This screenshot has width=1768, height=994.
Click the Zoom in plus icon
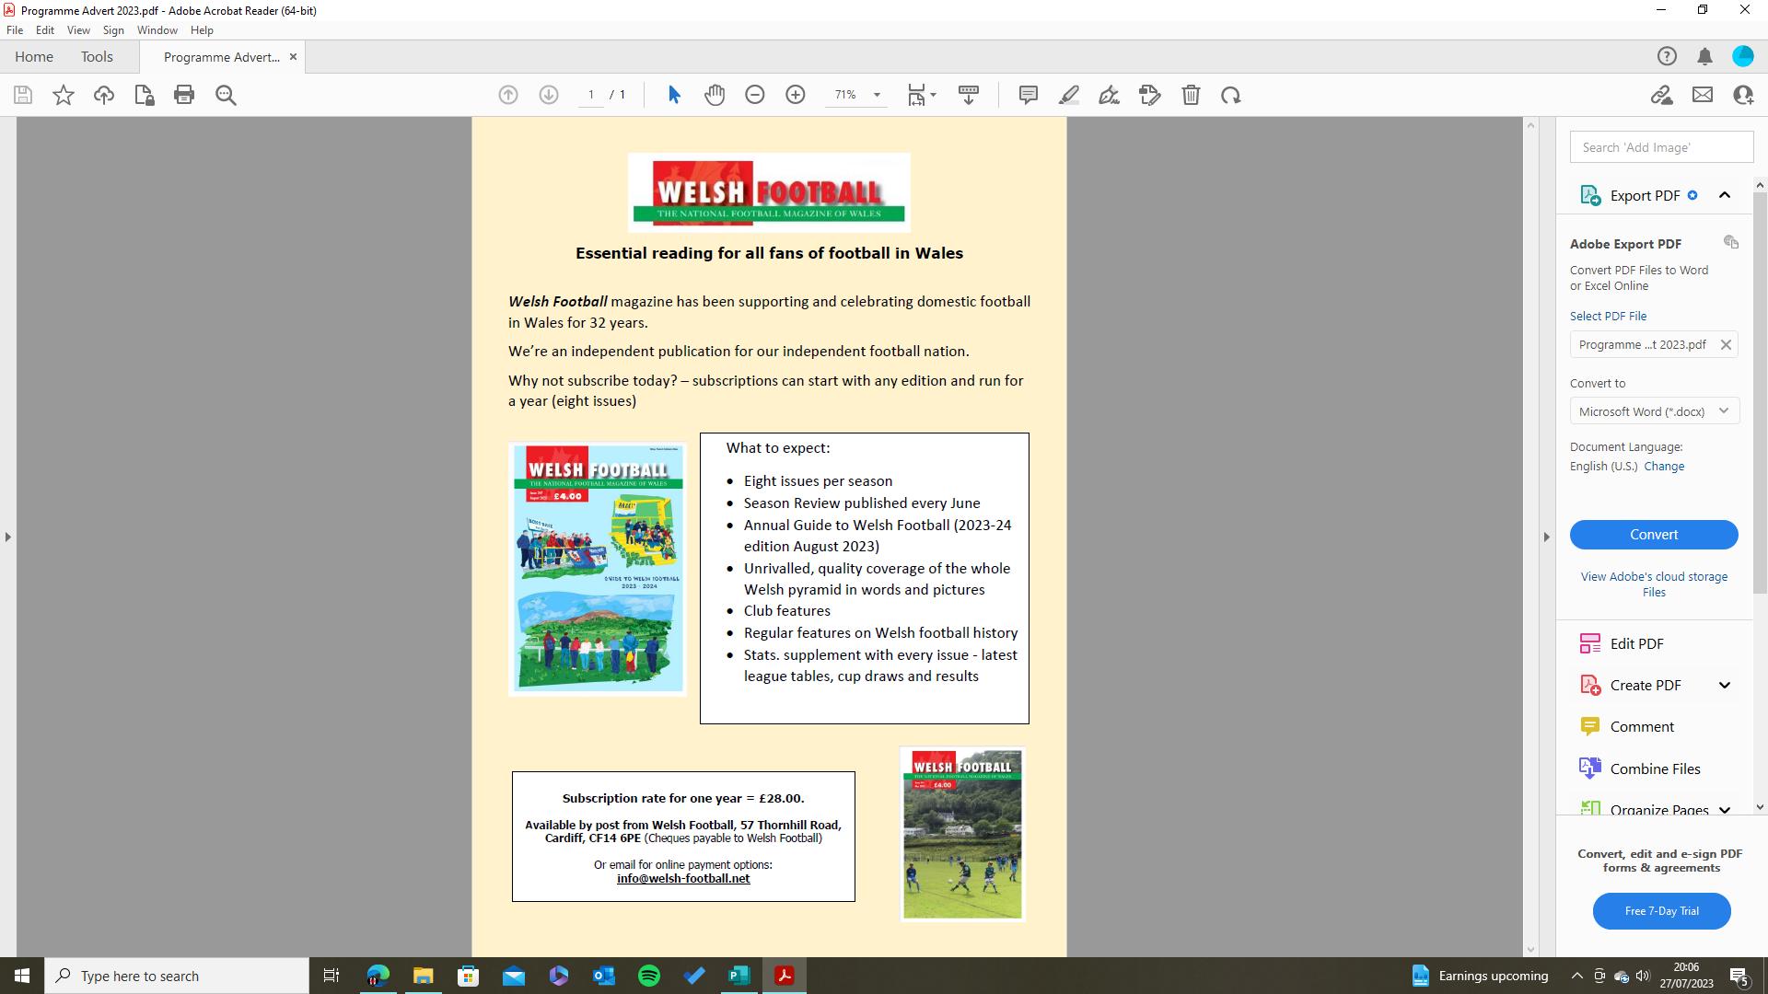796,95
